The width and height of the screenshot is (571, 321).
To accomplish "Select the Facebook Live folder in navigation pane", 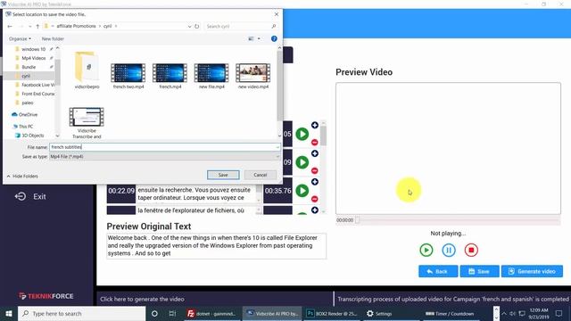I will click(37, 85).
